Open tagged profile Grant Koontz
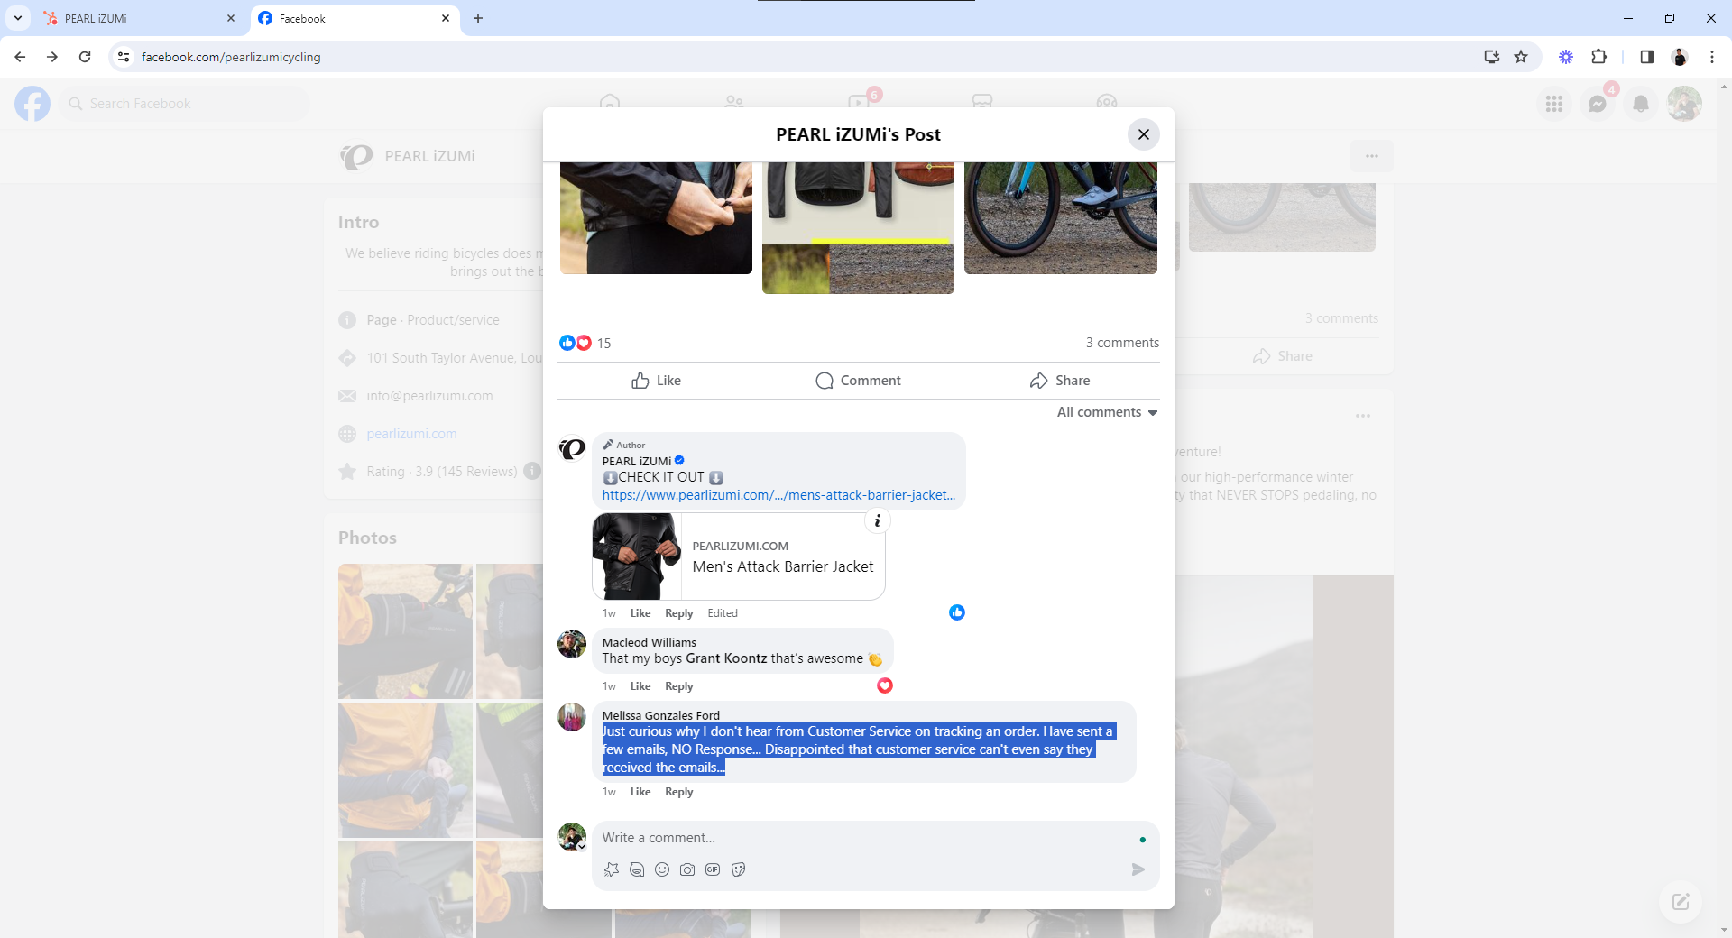The width and height of the screenshot is (1732, 938). click(x=726, y=658)
